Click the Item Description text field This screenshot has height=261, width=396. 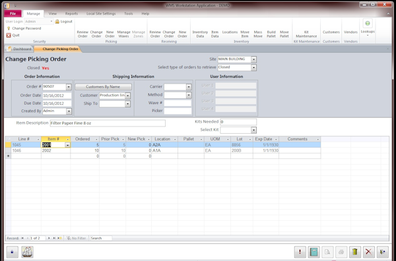click(x=108, y=123)
